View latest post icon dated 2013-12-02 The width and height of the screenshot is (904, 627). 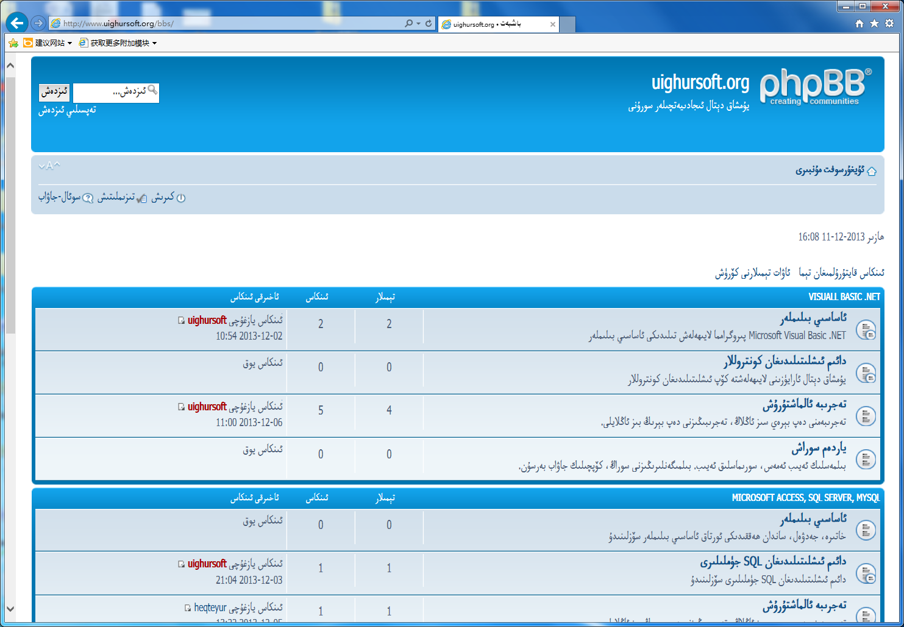click(x=181, y=321)
